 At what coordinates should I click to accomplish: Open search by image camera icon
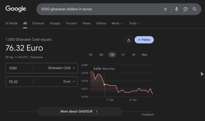(186, 9)
